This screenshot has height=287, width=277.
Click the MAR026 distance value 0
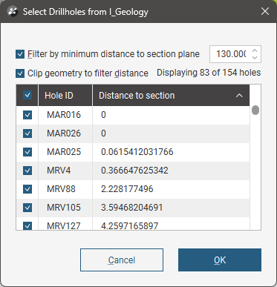[x=103, y=133]
